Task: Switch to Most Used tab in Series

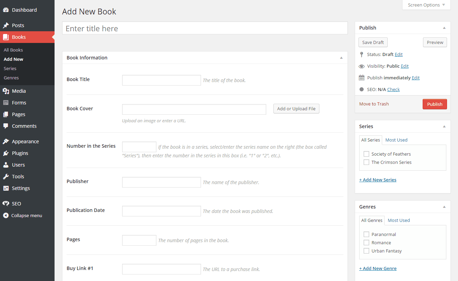Action: click(x=396, y=140)
